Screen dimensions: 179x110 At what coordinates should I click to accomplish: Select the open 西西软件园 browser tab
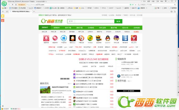pyautogui.click(x=21, y=12)
